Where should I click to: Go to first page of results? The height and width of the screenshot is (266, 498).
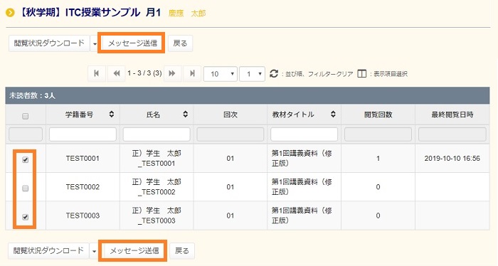97,73
